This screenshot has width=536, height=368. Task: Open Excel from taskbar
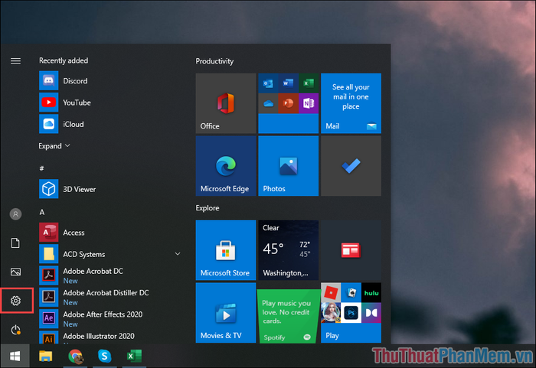click(134, 356)
